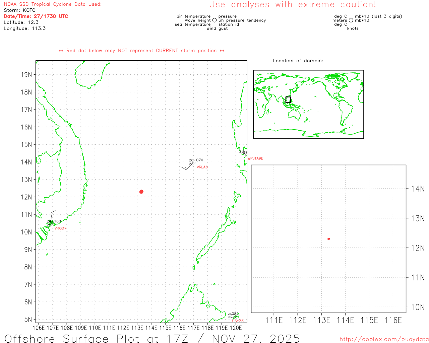Click the red storm position dot on main map

(x=141, y=192)
